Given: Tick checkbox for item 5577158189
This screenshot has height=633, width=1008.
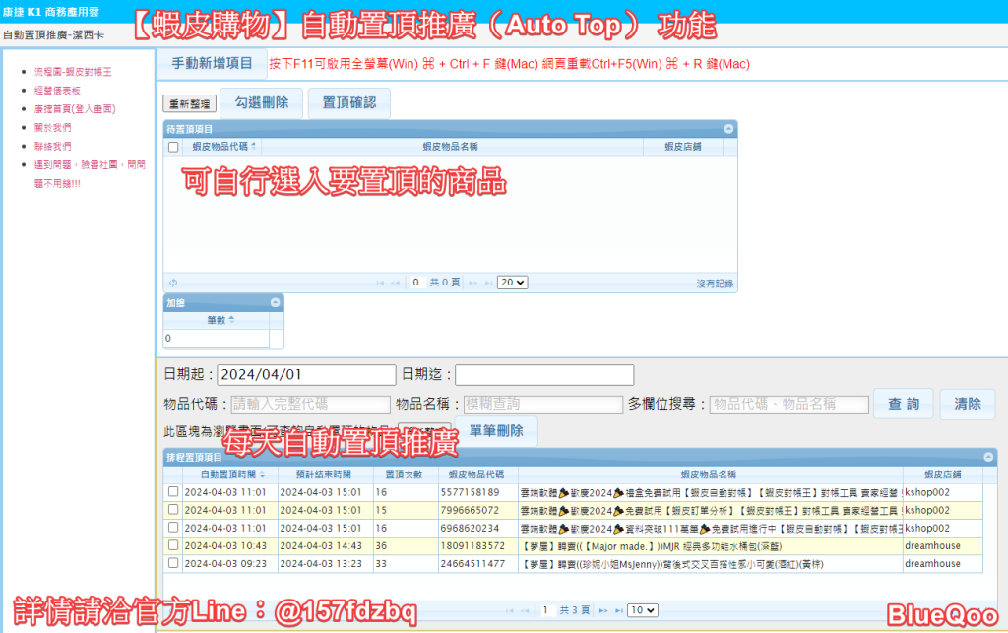Looking at the screenshot, I should pos(173,492).
